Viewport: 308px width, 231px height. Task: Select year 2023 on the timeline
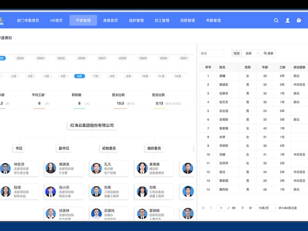[x=20, y=58]
